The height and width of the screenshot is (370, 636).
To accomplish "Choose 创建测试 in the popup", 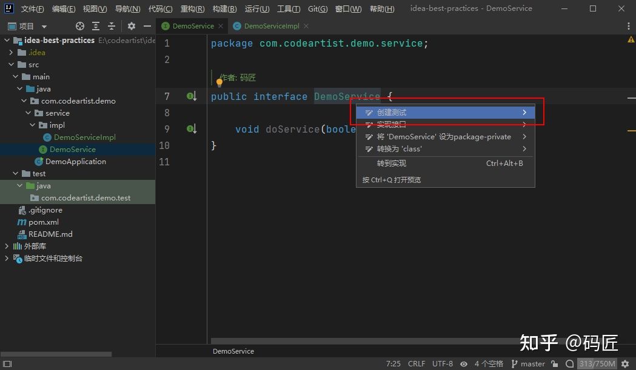I will (x=446, y=112).
